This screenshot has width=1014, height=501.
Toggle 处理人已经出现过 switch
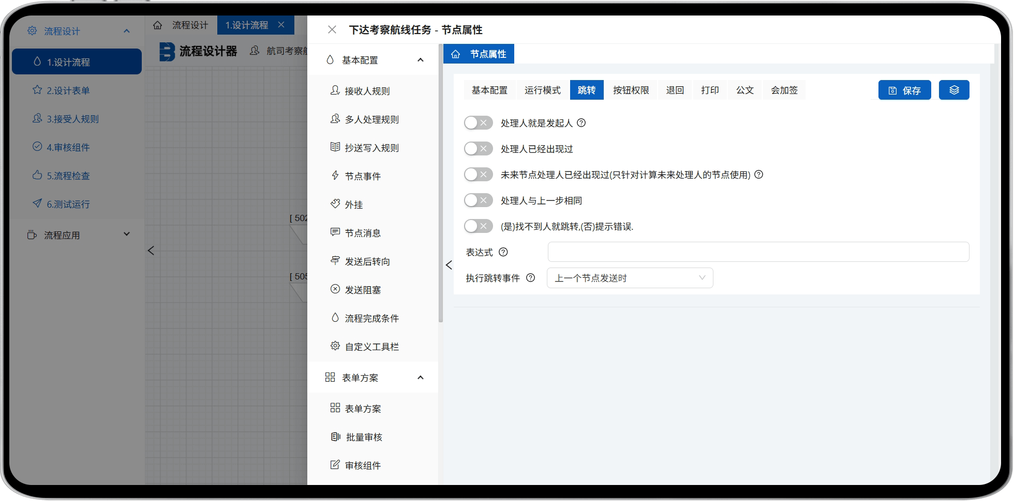tap(478, 149)
